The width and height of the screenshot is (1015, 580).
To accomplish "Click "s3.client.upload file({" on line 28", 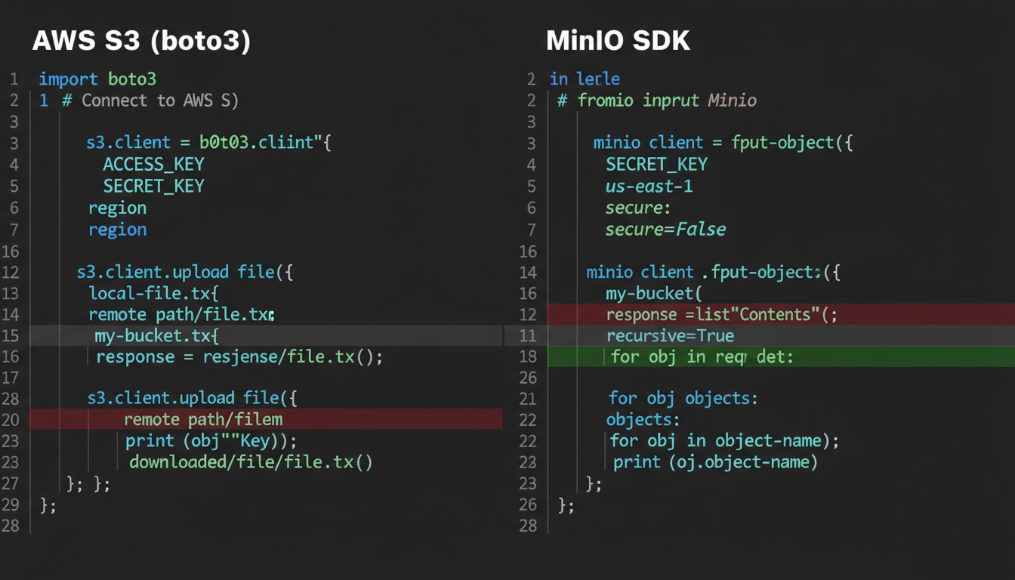I will point(193,398).
